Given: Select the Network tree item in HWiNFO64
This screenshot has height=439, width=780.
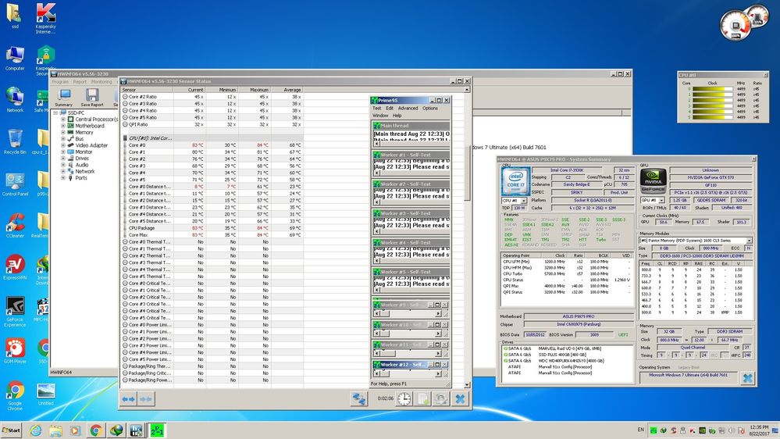Looking at the screenshot, I should click(x=84, y=171).
